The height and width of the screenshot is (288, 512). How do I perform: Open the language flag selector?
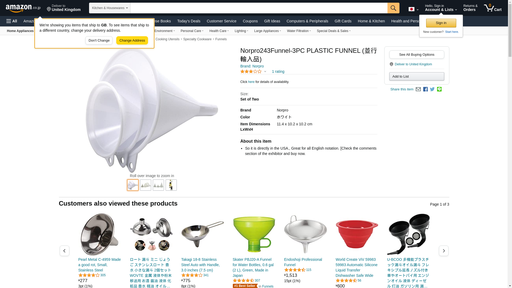pos(413,9)
